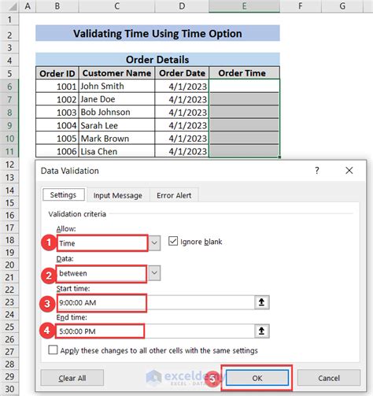373x396 pixels.
Task: Close the Data Validation dialog
Action: click(349, 171)
